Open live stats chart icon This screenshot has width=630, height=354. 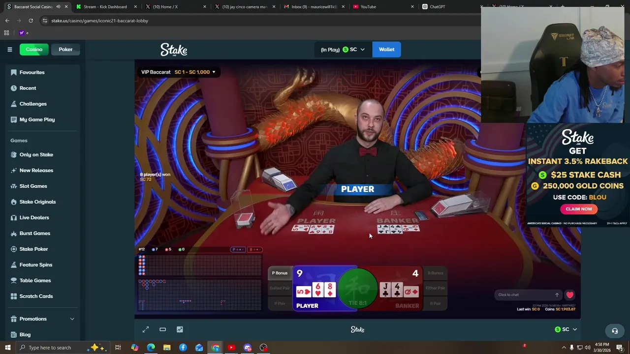pos(180,329)
